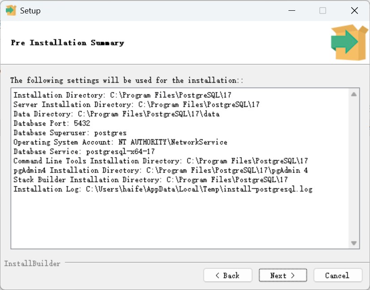Click the Database Service postgresql-x64-17 line
The height and width of the screenshot is (290, 370).
coord(84,152)
